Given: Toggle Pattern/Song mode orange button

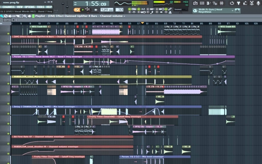Looking at the screenshot, I should pyautogui.click(x=77, y=10).
